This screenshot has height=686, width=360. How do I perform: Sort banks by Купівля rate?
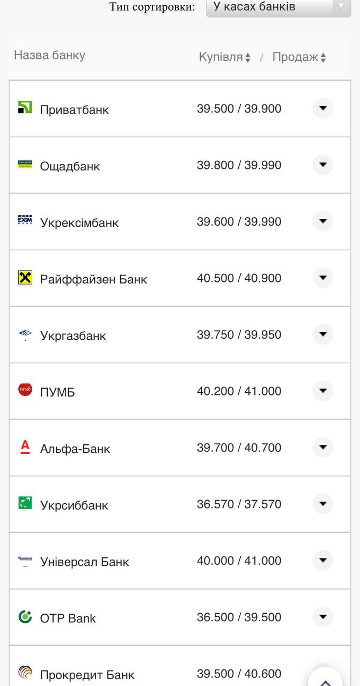pos(224,57)
